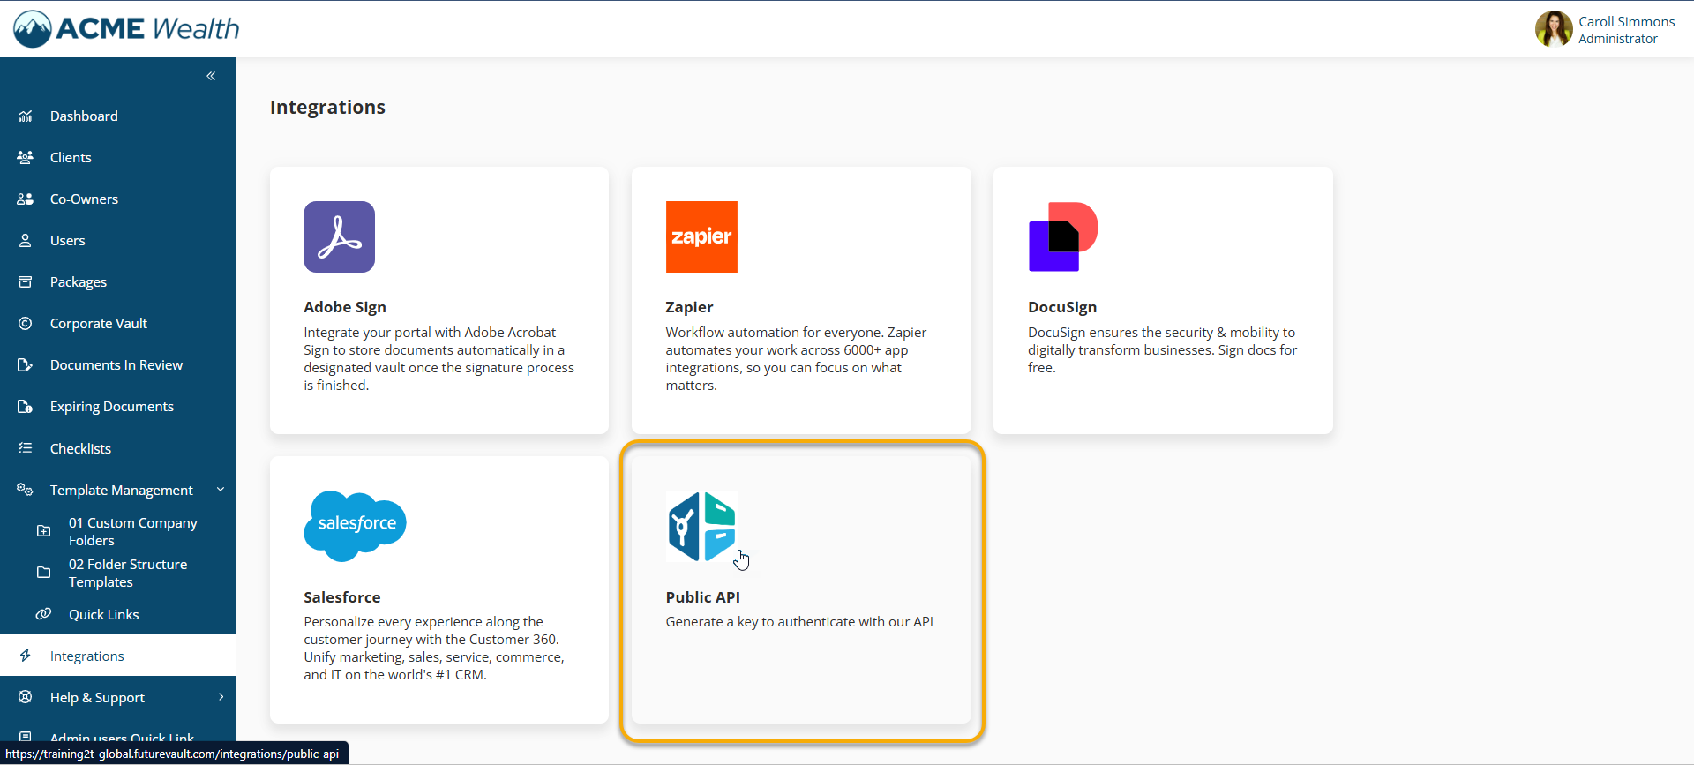Click the Template Management gears icon
Screen dimensions: 1694x765
(26, 490)
